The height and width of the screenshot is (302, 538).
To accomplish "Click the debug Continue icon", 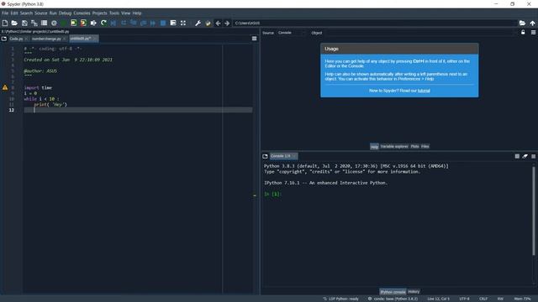I will pyautogui.click(x=153, y=23).
